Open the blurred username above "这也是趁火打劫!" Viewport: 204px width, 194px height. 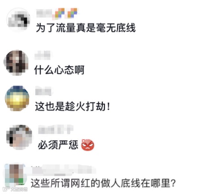tap(43, 91)
